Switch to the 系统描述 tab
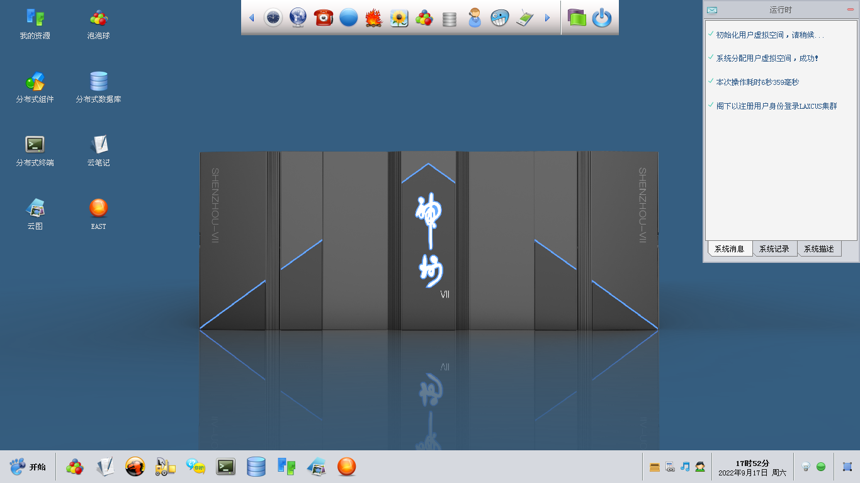860x483 pixels. pyautogui.click(x=819, y=249)
